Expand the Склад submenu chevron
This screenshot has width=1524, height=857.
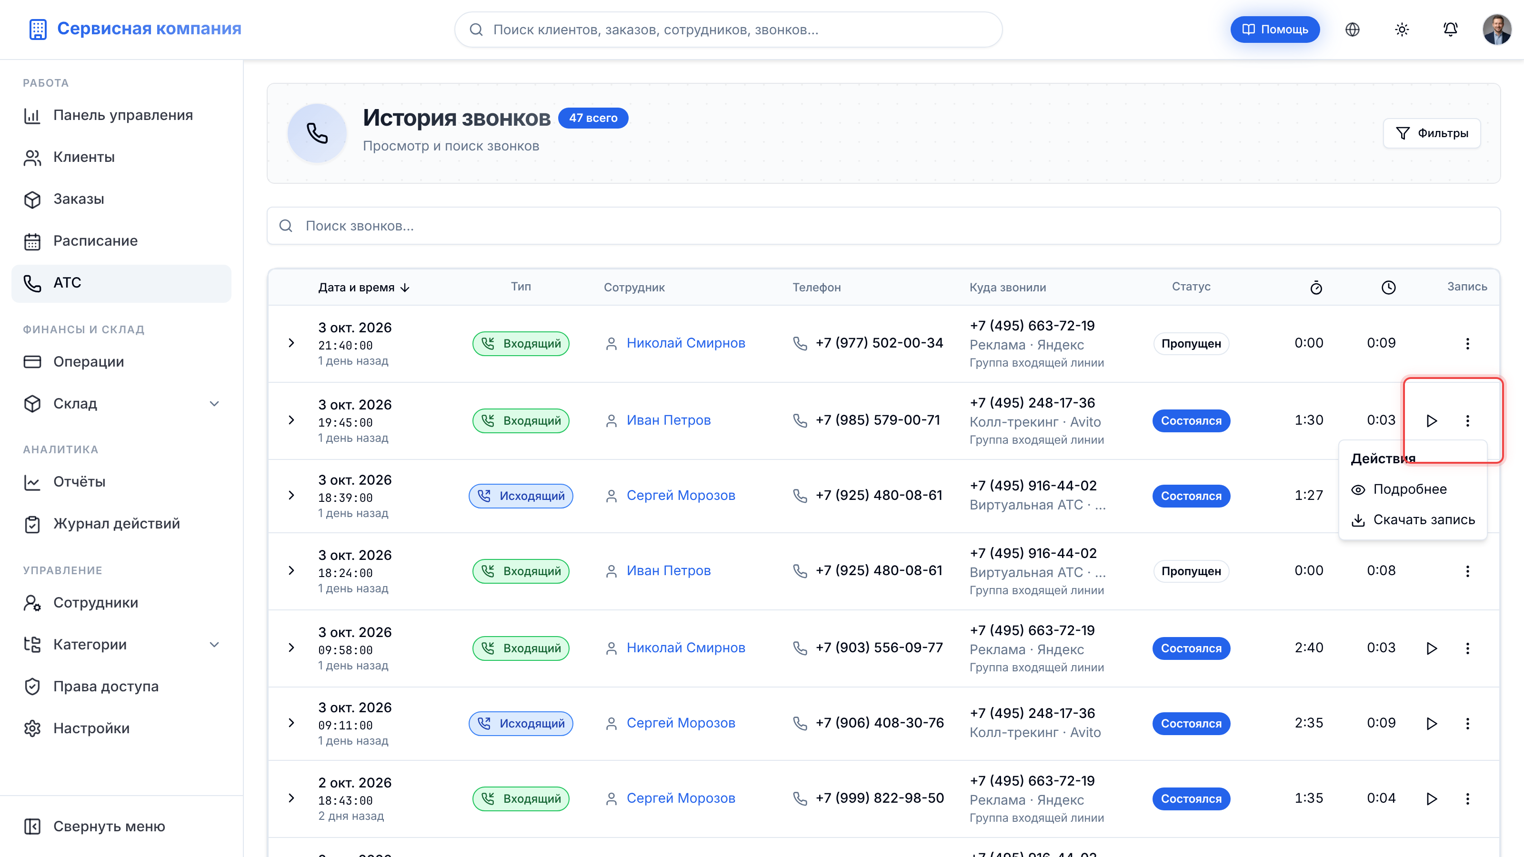(214, 404)
